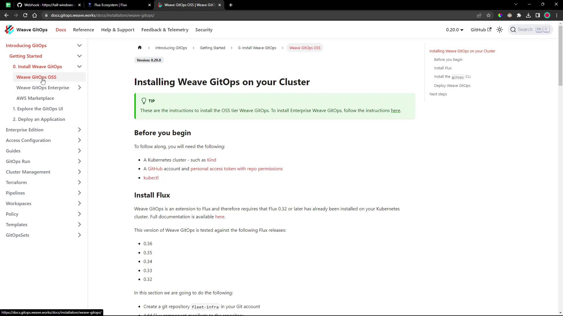Open the browser extensions puzzle icon

pyautogui.click(x=519, y=15)
